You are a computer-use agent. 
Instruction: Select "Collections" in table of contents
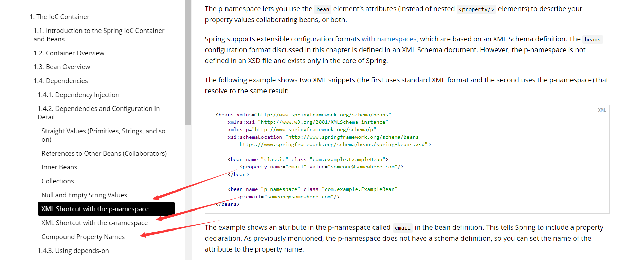pos(58,181)
